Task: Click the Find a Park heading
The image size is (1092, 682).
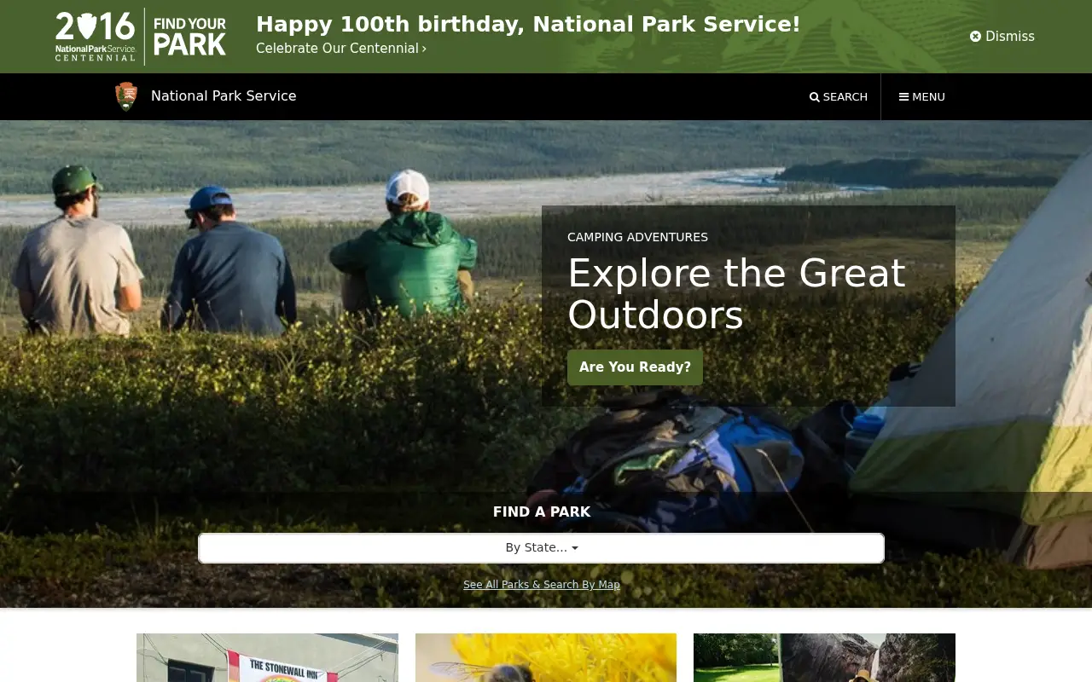Action: [542, 512]
